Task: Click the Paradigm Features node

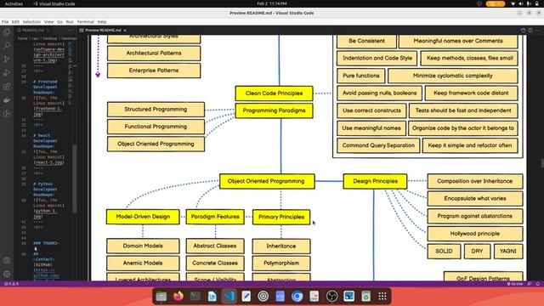Action: tap(215, 217)
